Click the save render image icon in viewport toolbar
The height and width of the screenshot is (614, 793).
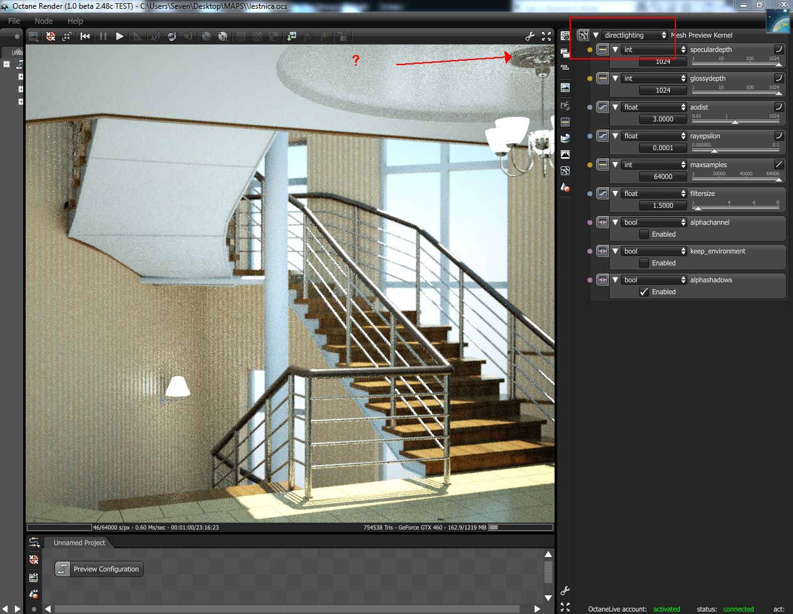(x=34, y=36)
